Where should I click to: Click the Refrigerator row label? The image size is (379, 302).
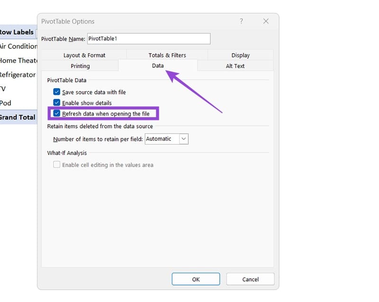(18, 74)
